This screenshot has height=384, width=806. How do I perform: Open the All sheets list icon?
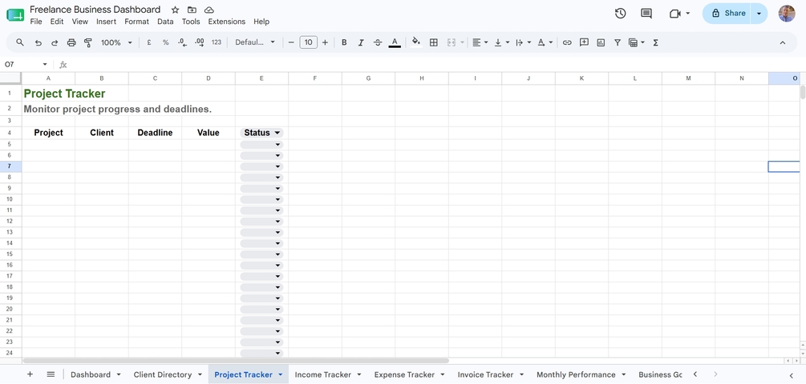click(x=51, y=374)
